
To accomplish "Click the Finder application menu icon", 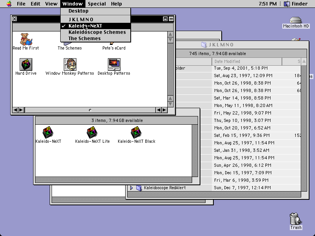I will pos(287,4).
